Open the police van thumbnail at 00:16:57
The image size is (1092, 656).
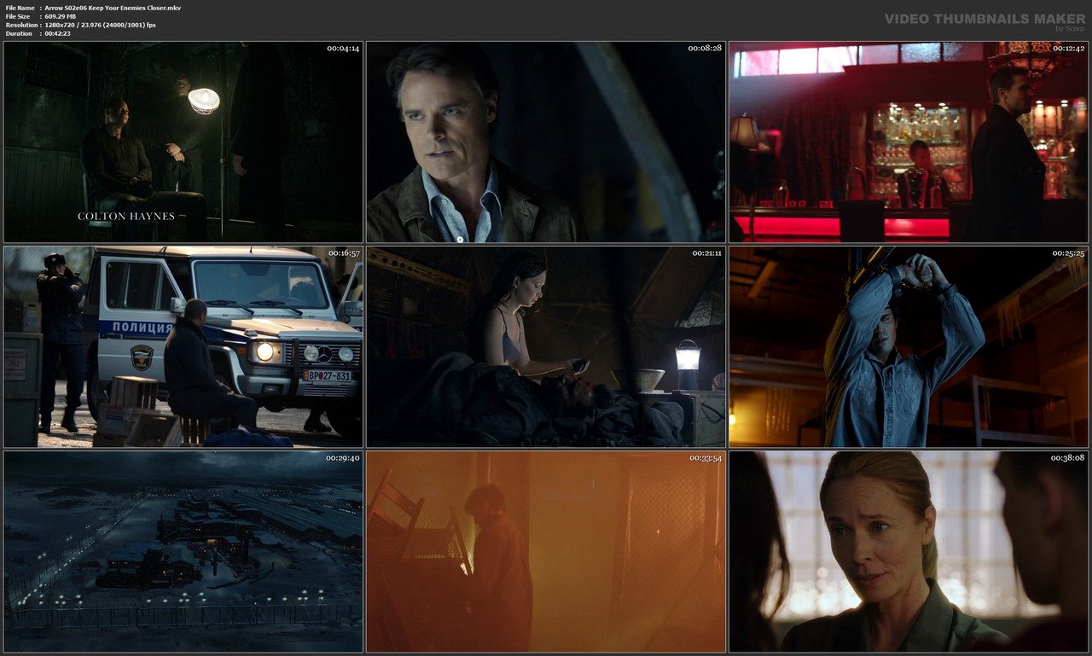(183, 346)
